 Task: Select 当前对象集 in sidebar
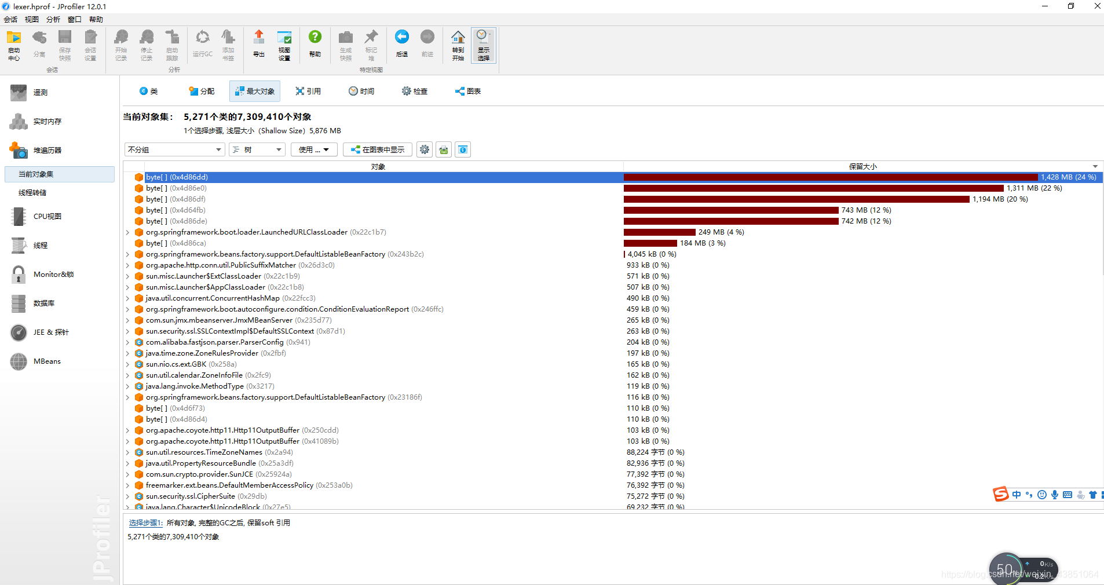[x=60, y=174]
